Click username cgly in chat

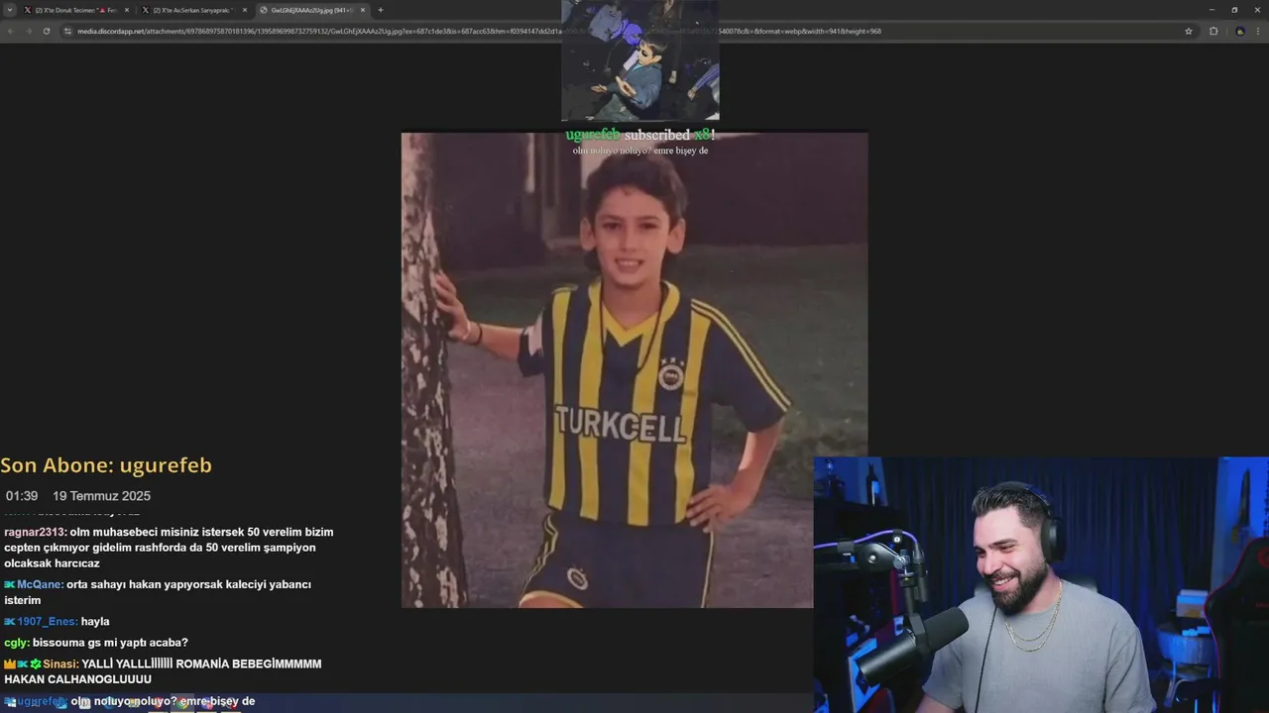click(16, 643)
